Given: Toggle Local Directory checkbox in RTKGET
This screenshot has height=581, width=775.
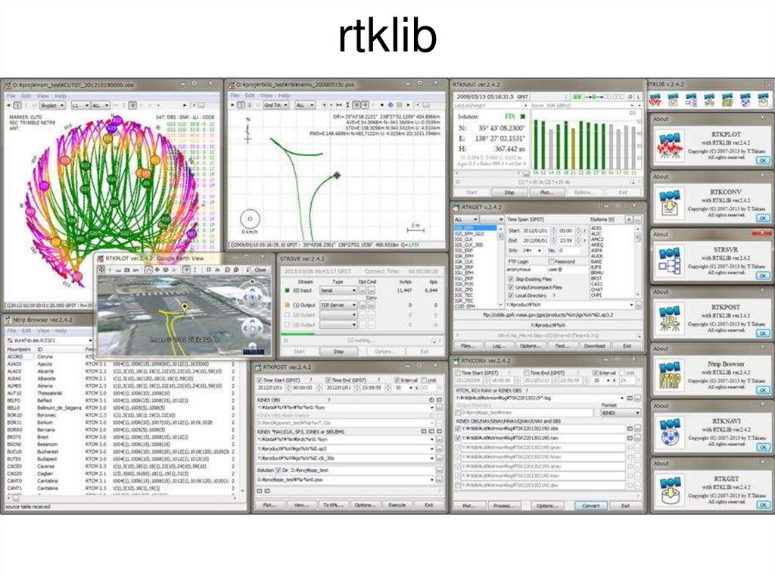Looking at the screenshot, I should click(x=511, y=295).
